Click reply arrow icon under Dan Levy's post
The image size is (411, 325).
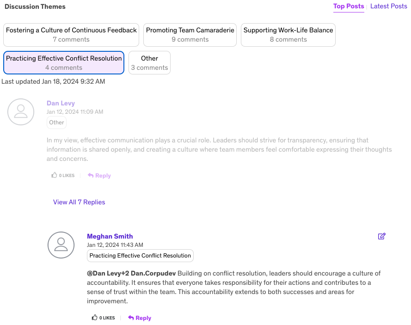point(91,176)
